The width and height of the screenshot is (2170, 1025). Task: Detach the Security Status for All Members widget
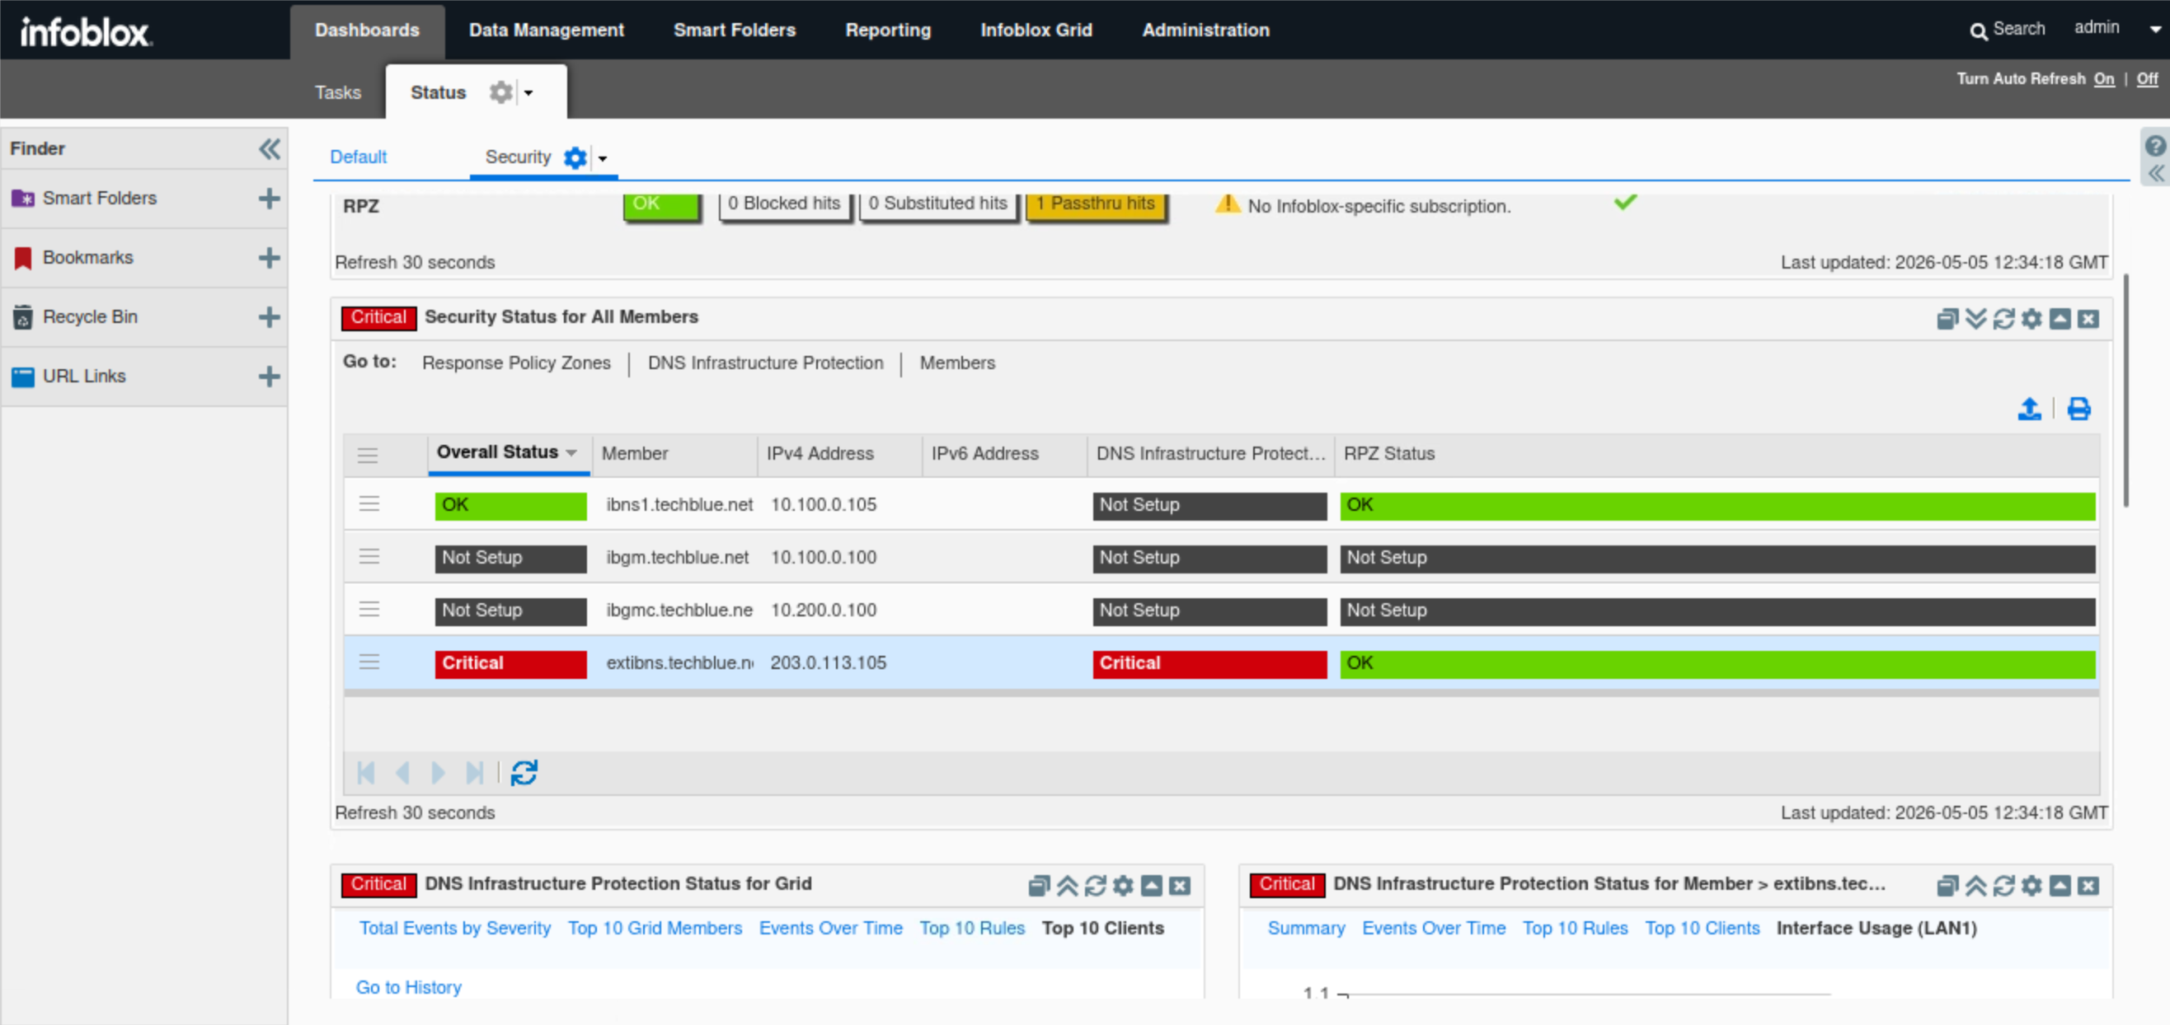coord(1947,319)
